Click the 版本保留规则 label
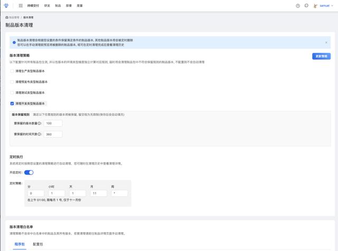The height and width of the screenshot is (251, 338). pyautogui.click(x=21, y=114)
